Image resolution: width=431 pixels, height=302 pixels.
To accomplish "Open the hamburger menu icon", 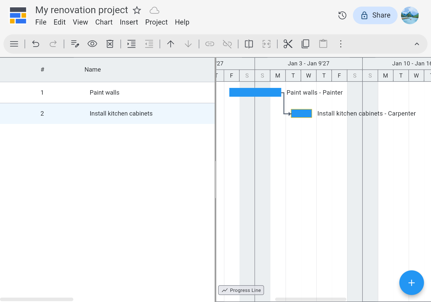I will (x=14, y=44).
